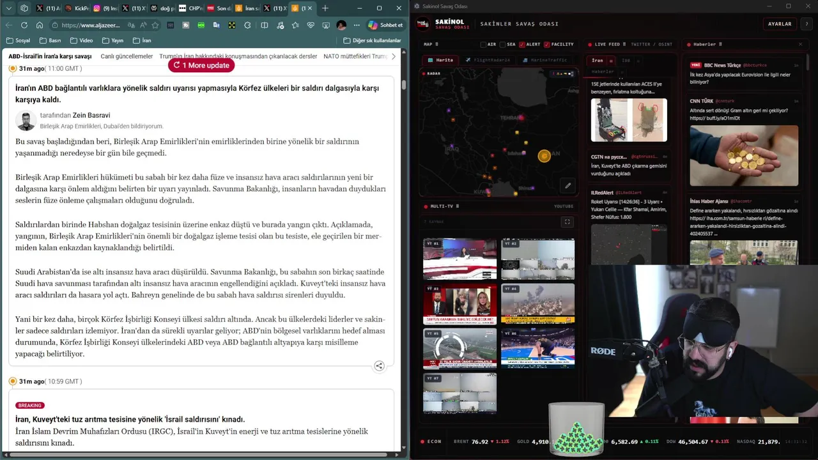Screen dimensions: 818x460
Task: Open the browser home page icon
Action: 40,25
